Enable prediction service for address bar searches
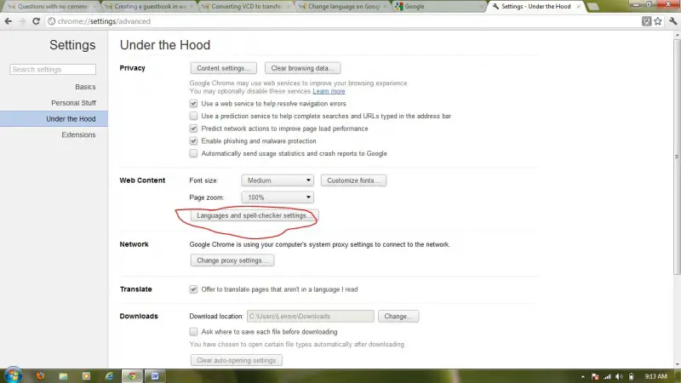Image resolution: width=681 pixels, height=383 pixels. [193, 116]
